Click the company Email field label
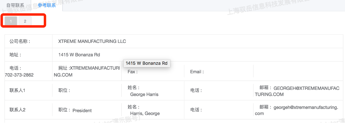The image size is (345, 123). (197, 72)
